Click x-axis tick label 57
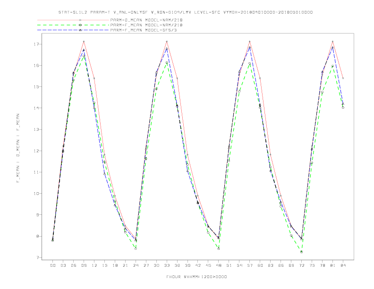The height and width of the screenshot is (289, 374). pos(250,265)
